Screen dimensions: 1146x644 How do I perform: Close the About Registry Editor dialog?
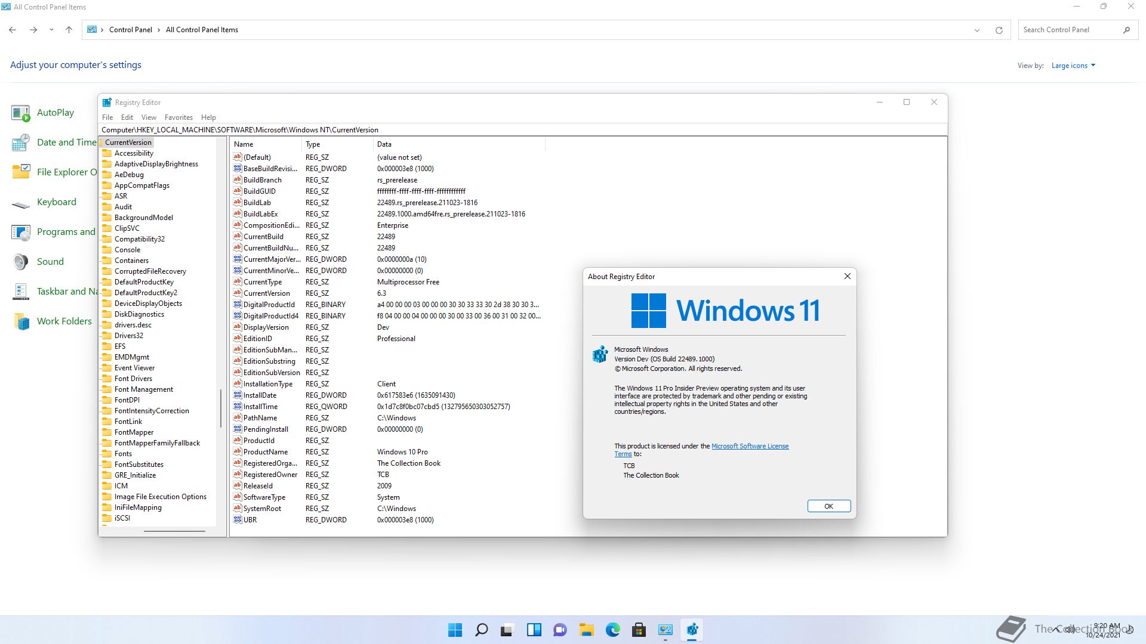pyautogui.click(x=847, y=276)
